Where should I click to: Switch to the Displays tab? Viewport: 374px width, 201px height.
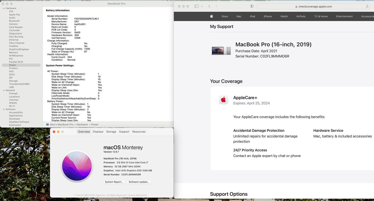pos(98,132)
